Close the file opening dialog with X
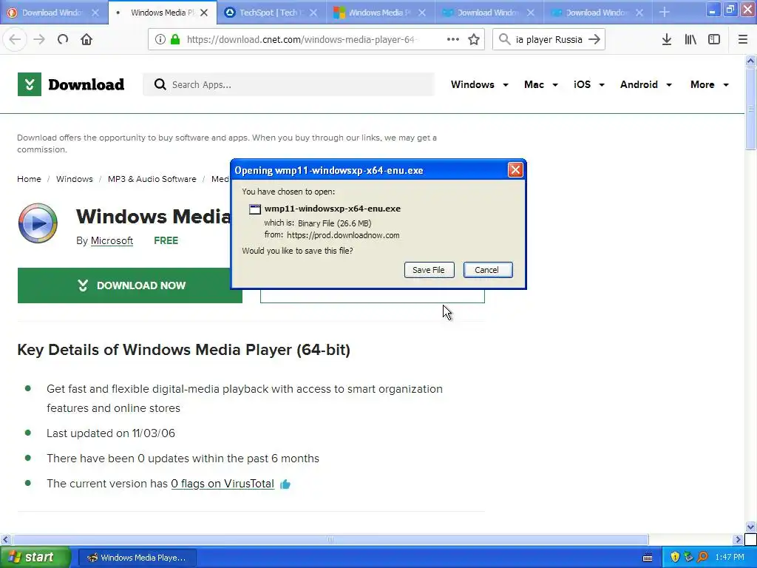 (x=515, y=170)
